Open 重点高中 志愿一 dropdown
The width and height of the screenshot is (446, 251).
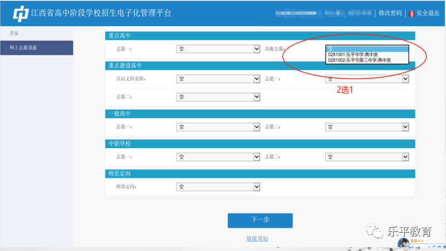point(218,49)
